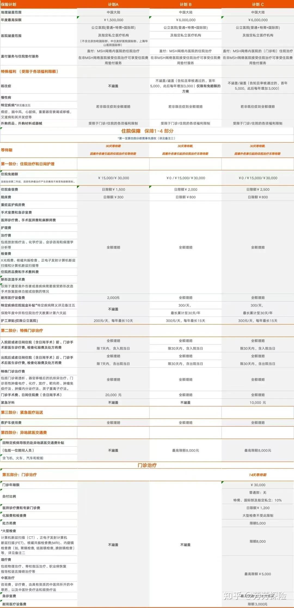
Task: Click the 住院免赔额 row label
Action: (x=10, y=174)
